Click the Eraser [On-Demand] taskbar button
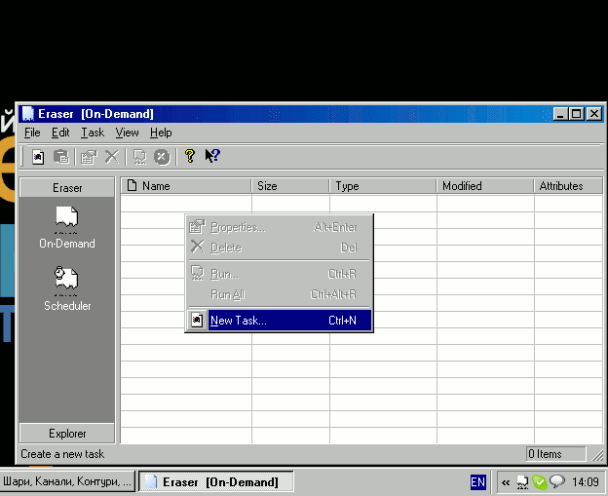The height and width of the screenshot is (496, 608). pos(216,481)
